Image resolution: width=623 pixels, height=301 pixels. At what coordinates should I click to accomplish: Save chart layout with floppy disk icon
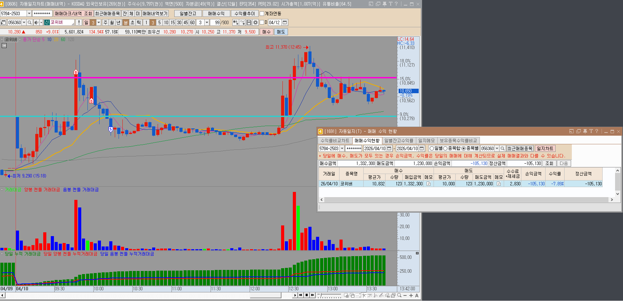249,22
